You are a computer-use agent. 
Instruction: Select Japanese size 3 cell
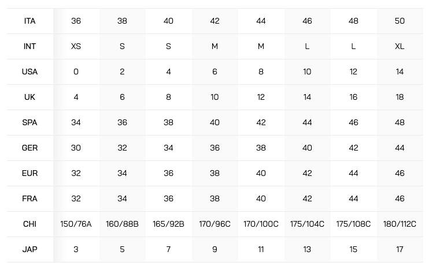point(76,250)
